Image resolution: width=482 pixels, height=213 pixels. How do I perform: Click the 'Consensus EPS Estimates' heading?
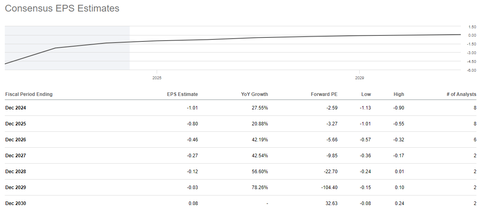[62, 8]
